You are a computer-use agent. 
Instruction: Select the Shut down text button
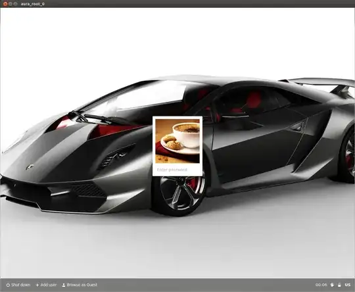[x=21, y=285]
